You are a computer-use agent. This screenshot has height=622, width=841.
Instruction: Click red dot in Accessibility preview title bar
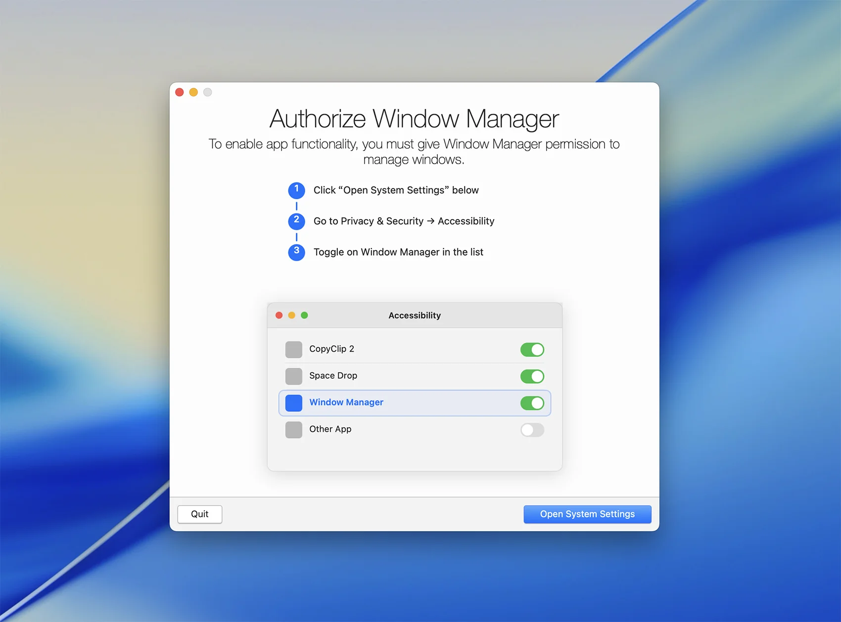(x=279, y=315)
